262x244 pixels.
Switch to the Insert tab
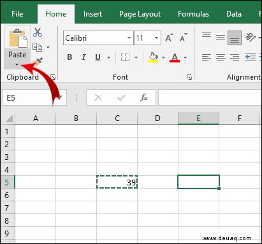pos(92,14)
